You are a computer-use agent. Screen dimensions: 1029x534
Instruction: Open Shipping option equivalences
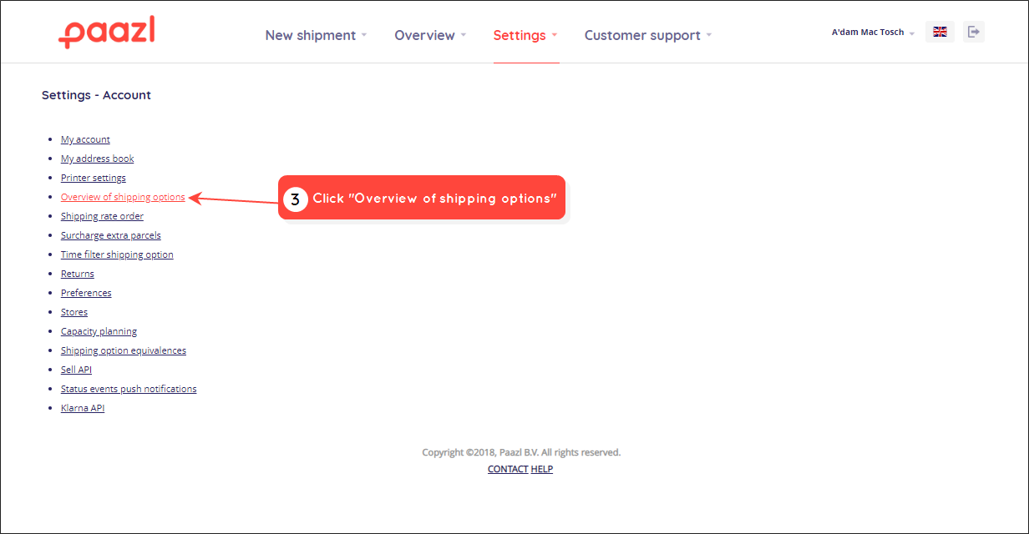point(124,350)
